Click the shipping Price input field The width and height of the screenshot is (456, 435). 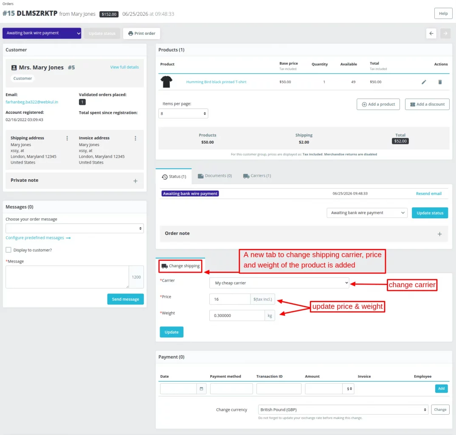pyautogui.click(x=230, y=299)
